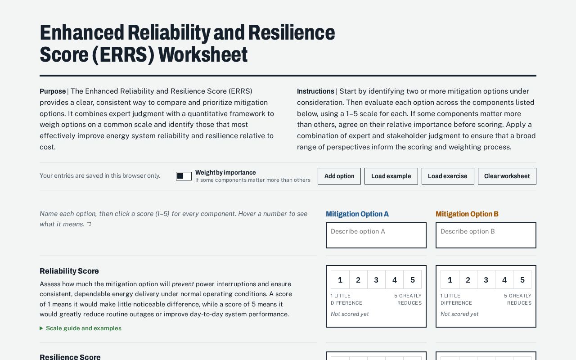Click the Instructions label
Screen dimensions: 576x360
315,91
